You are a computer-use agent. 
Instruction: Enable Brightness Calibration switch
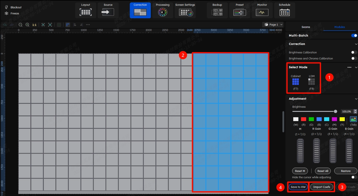(x=354, y=52)
